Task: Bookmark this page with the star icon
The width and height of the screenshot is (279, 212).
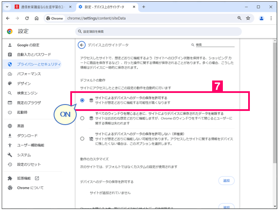Action: (248, 18)
